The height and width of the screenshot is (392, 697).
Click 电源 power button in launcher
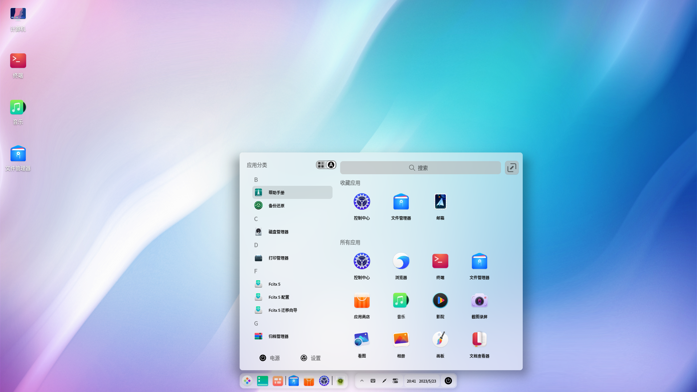coord(269,358)
